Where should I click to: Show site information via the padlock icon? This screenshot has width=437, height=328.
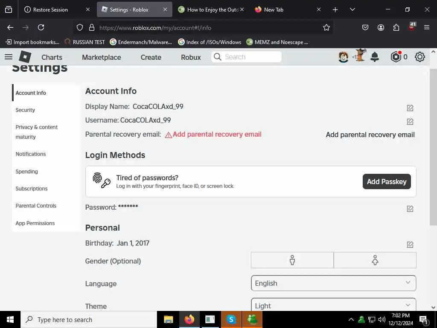[91, 27]
